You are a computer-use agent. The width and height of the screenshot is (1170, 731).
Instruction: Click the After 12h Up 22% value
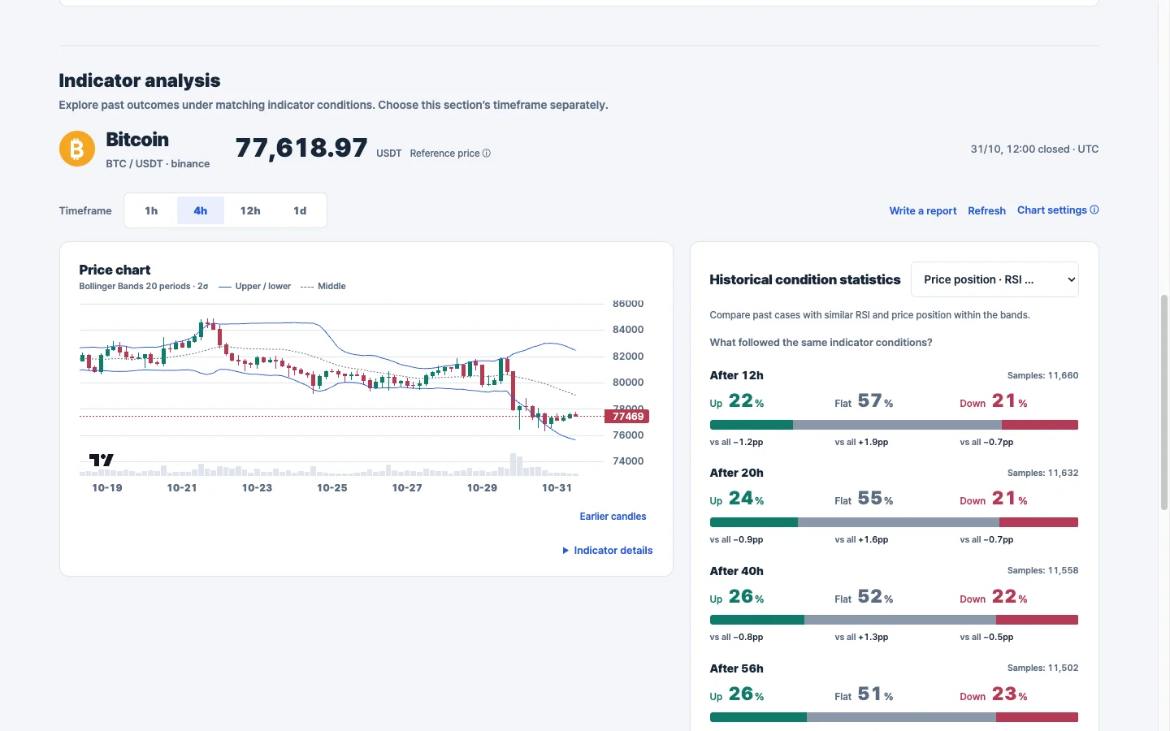coord(746,401)
